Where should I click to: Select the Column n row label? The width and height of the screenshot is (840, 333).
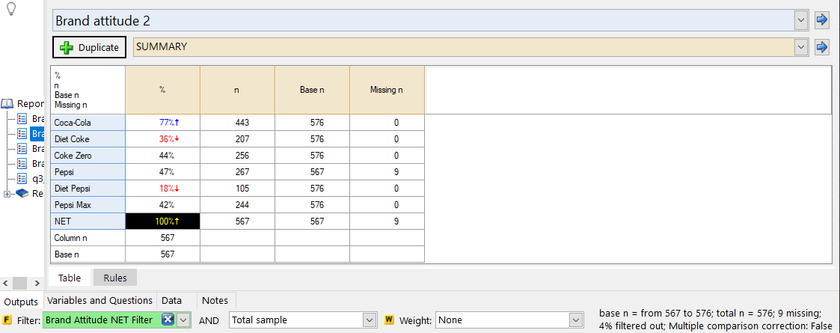(88, 237)
